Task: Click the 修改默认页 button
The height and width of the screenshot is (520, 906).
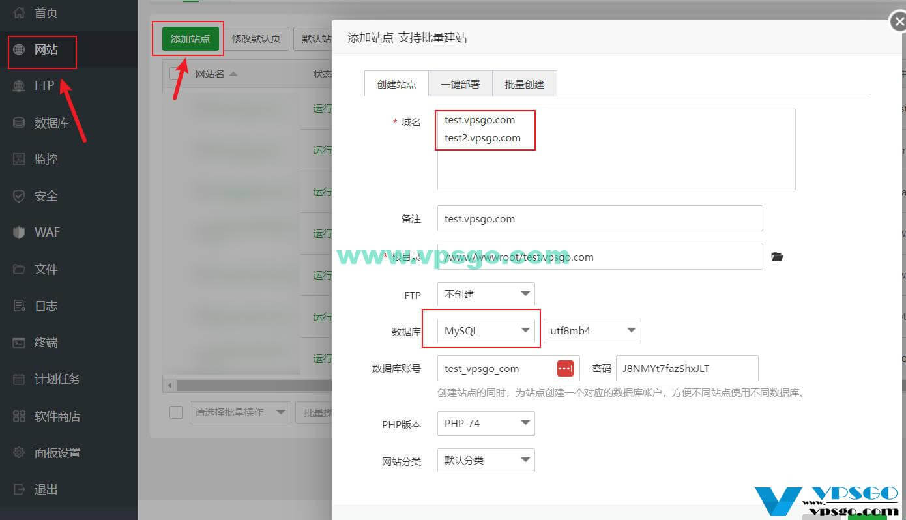Action: 256,38
